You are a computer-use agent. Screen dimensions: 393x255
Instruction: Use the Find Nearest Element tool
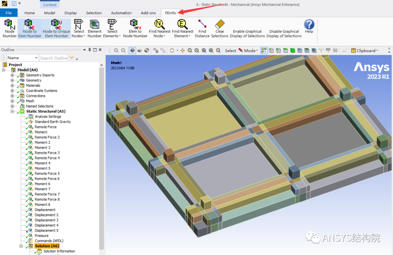click(x=182, y=29)
